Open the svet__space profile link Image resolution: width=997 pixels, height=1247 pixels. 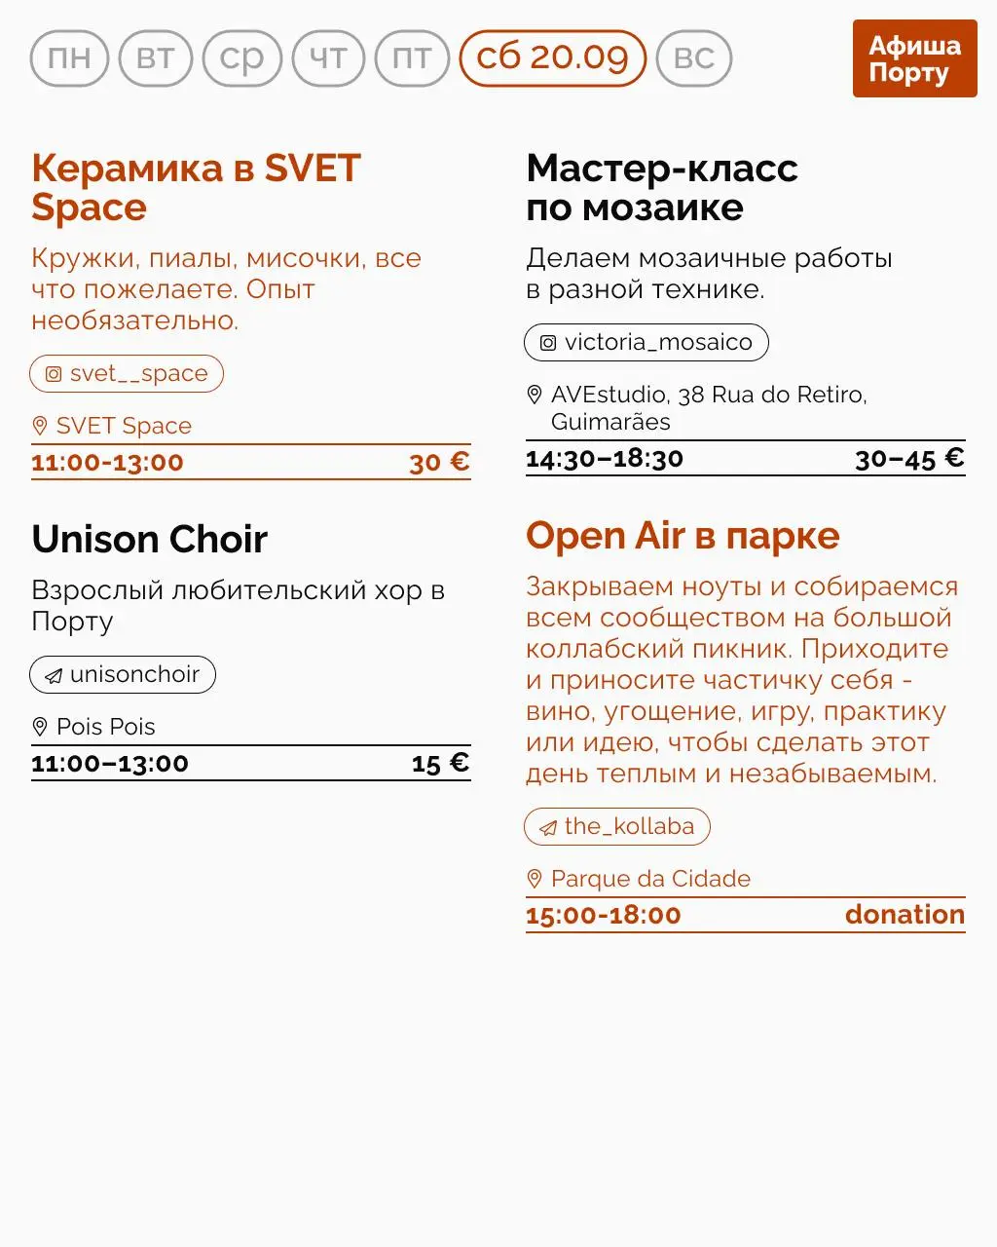(x=126, y=373)
